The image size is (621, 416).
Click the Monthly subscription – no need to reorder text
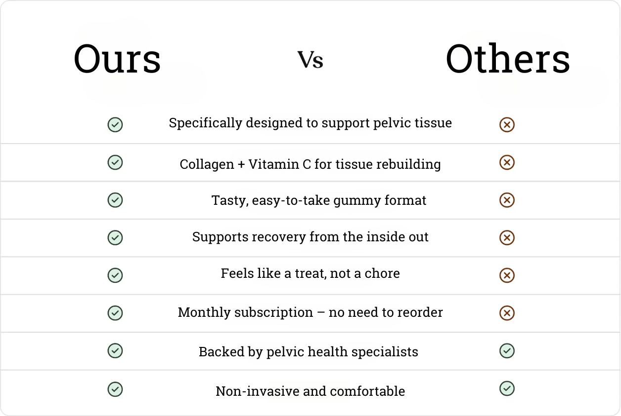[x=310, y=312]
